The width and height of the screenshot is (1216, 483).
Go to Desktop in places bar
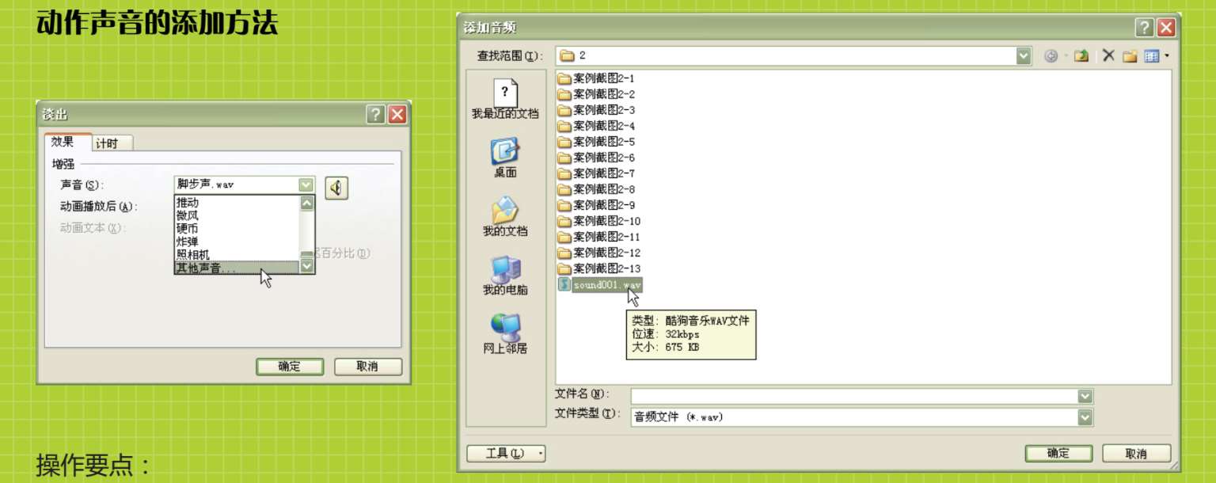coord(505,158)
